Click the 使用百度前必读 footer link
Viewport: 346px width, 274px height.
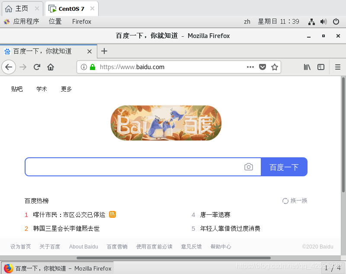(x=154, y=247)
